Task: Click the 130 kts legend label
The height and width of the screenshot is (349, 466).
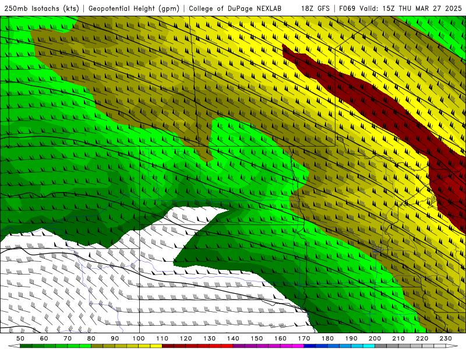Action: click(x=210, y=339)
